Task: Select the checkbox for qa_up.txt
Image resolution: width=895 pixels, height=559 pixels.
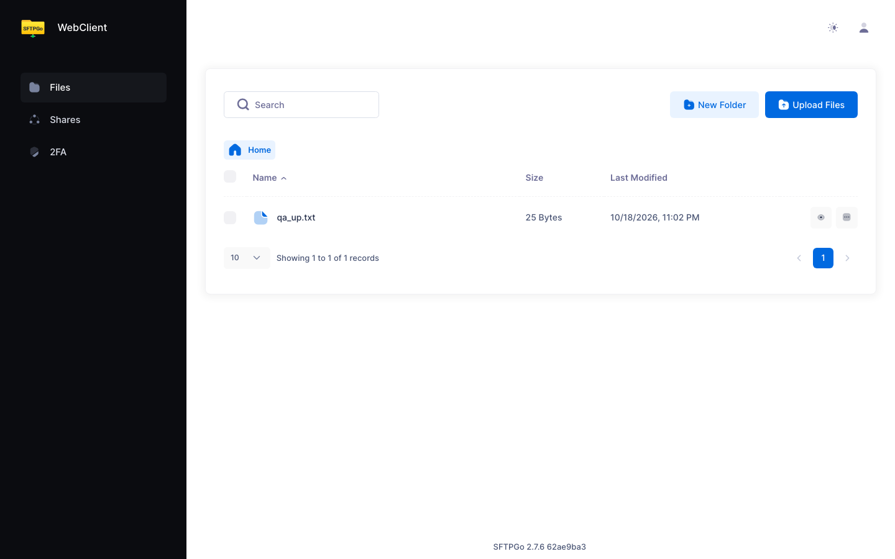Action: (x=230, y=217)
